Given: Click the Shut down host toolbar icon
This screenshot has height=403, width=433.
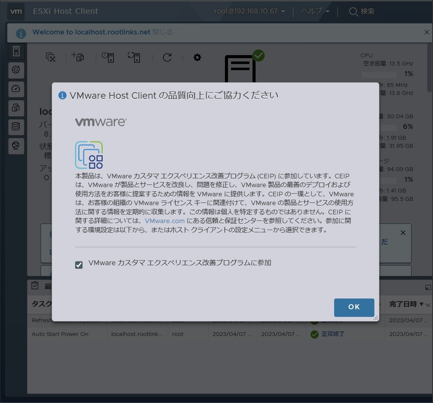Looking at the screenshot, I should point(108,57).
